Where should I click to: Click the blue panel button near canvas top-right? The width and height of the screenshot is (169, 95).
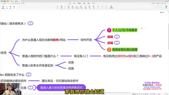click(x=162, y=12)
